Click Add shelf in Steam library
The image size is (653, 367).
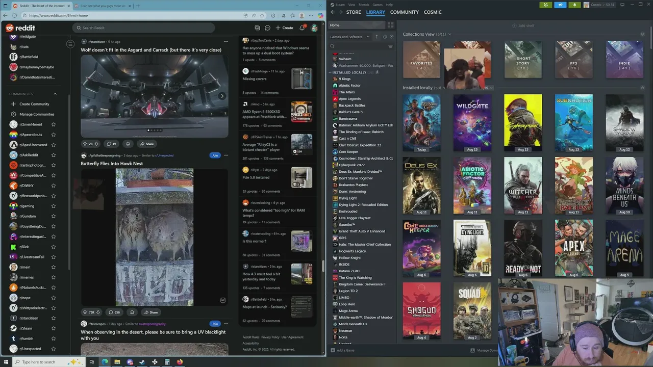click(x=523, y=25)
